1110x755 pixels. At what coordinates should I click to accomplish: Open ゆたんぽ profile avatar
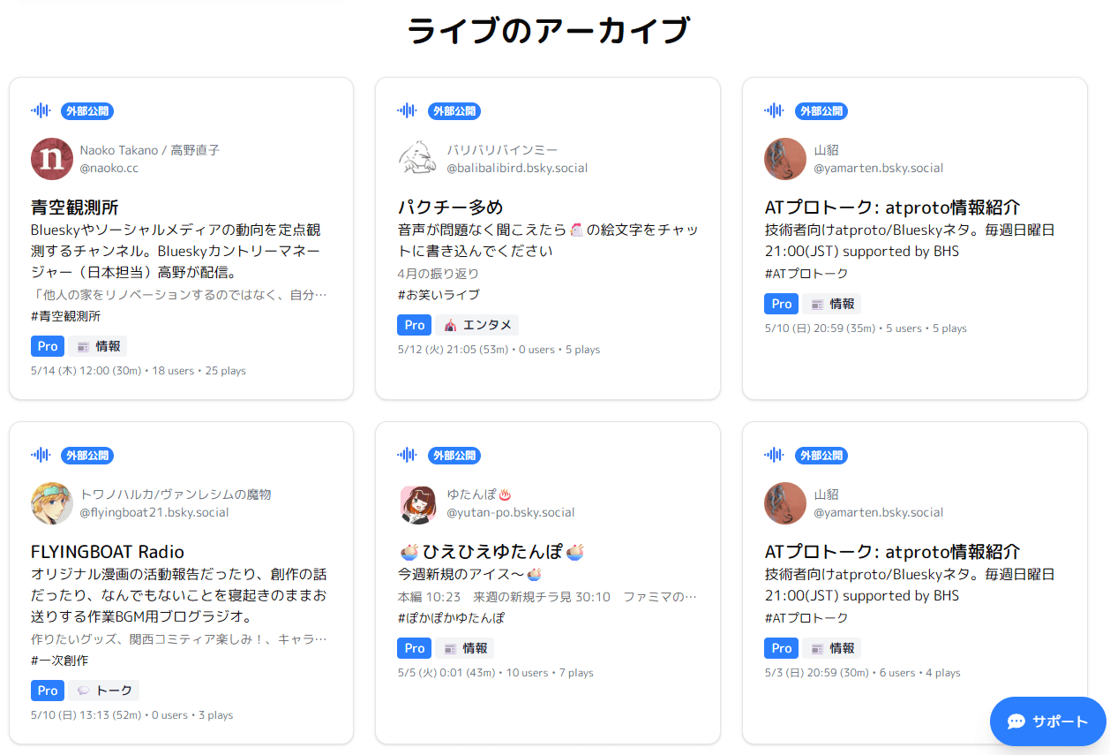tap(418, 503)
